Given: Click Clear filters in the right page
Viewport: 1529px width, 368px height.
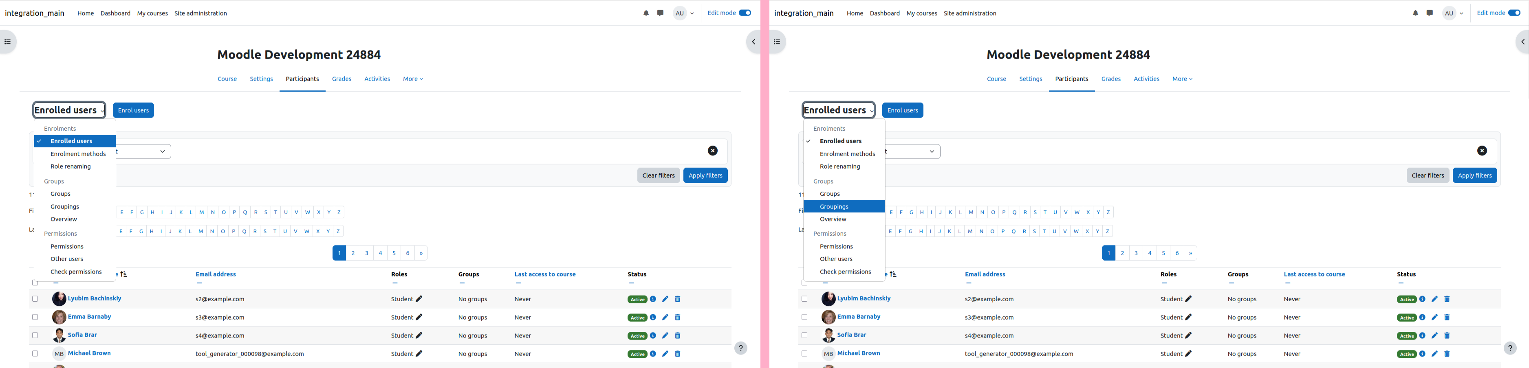Looking at the screenshot, I should pyautogui.click(x=1428, y=175).
